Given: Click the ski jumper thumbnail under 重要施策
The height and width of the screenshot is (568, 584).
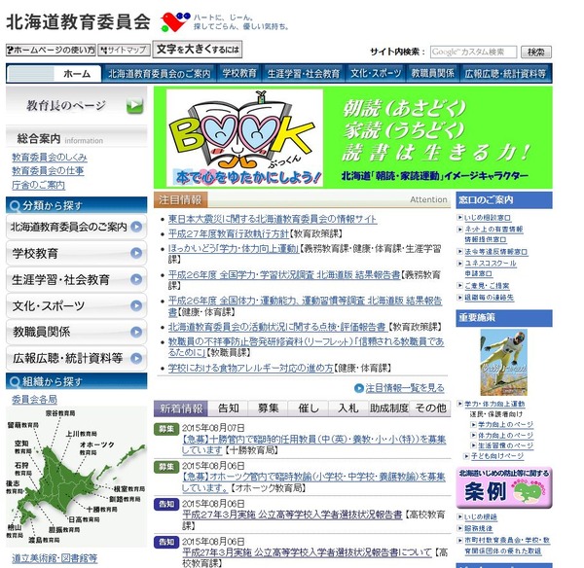Looking at the screenshot, I should click(x=503, y=363).
